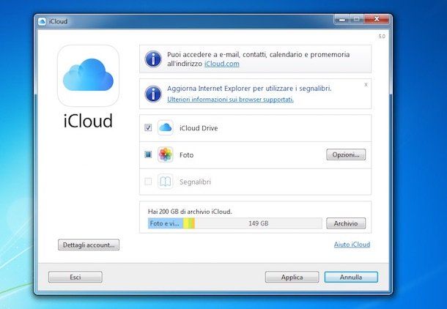
Task: Click the Esci sign-out button
Action: click(75, 277)
